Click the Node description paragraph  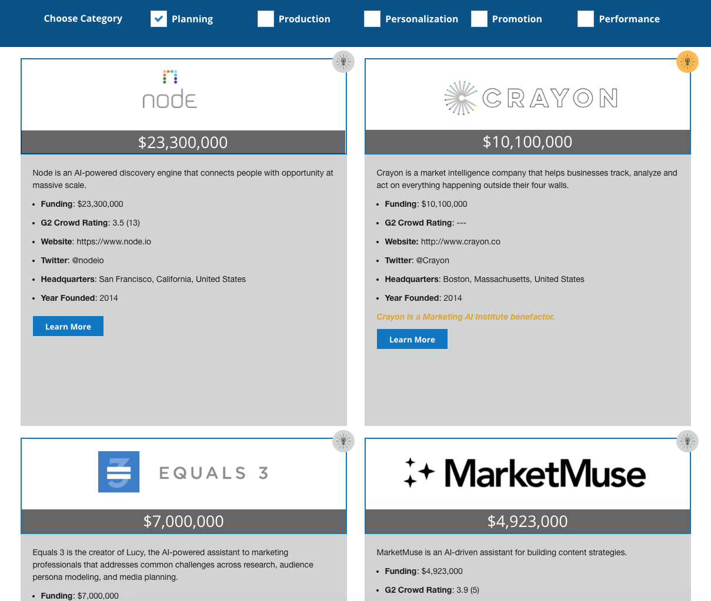tap(183, 179)
